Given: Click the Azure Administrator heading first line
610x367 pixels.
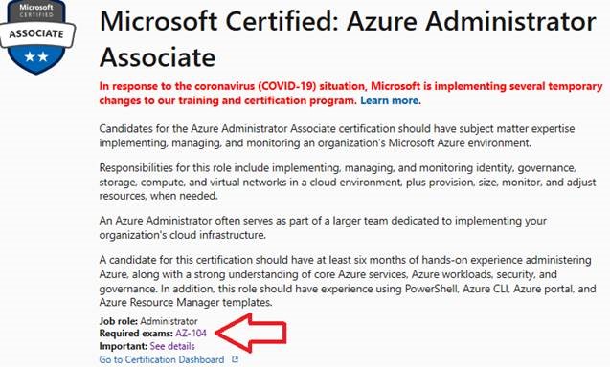Looking at the screenshot, I should [x=348, y=22].
